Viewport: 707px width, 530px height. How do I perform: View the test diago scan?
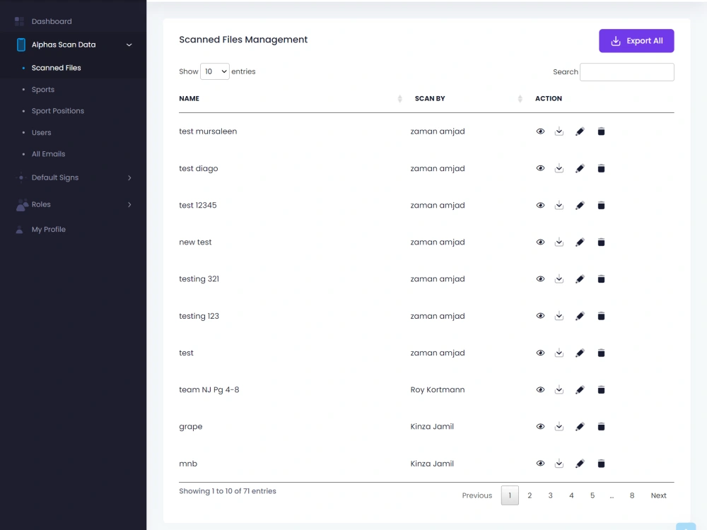click(x=540, y=169)
